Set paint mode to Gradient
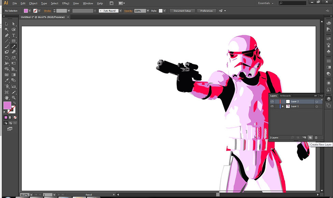The image size is (333, 198). click(x=10, y=118)
